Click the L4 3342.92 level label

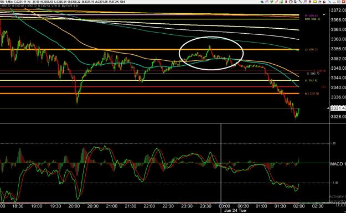coord(311,80)
